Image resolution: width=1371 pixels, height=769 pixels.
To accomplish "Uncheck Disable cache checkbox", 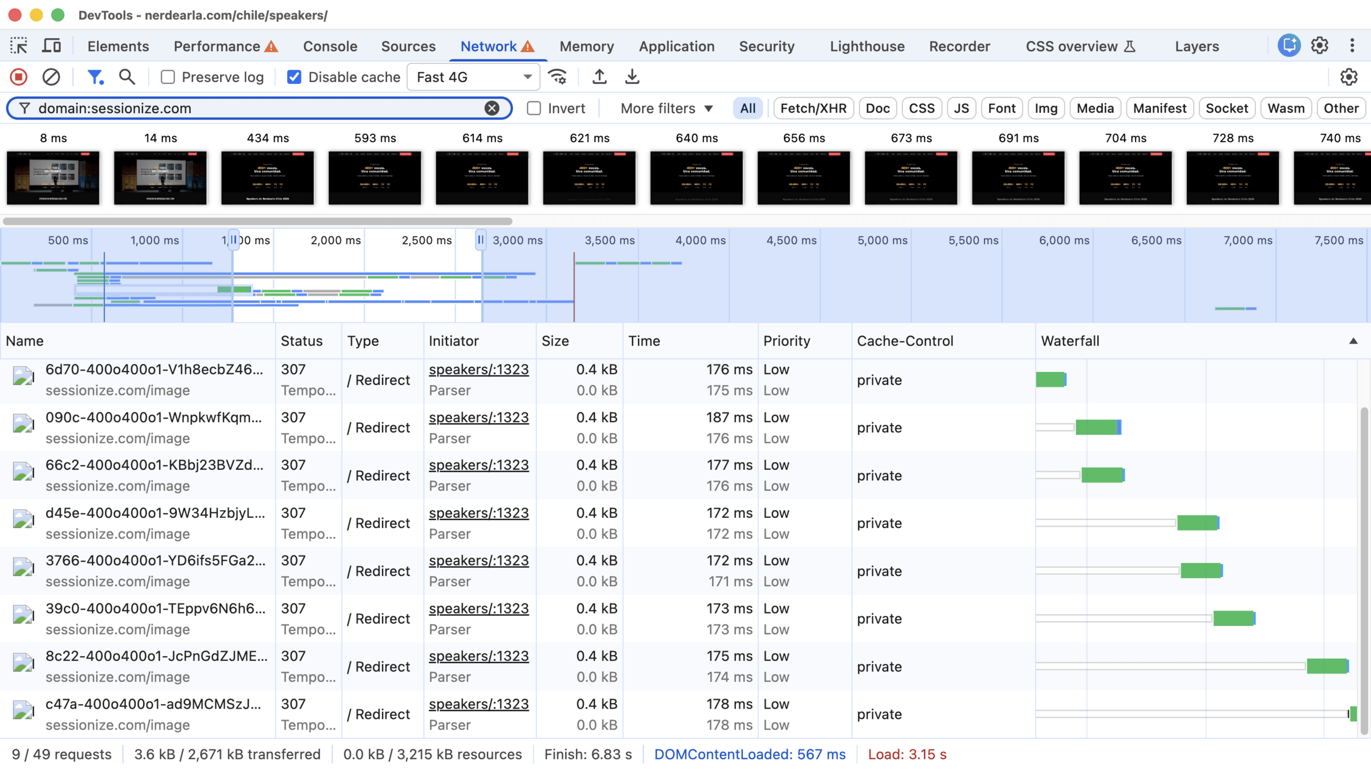I will pyautogui.click(x=294, y=77).
